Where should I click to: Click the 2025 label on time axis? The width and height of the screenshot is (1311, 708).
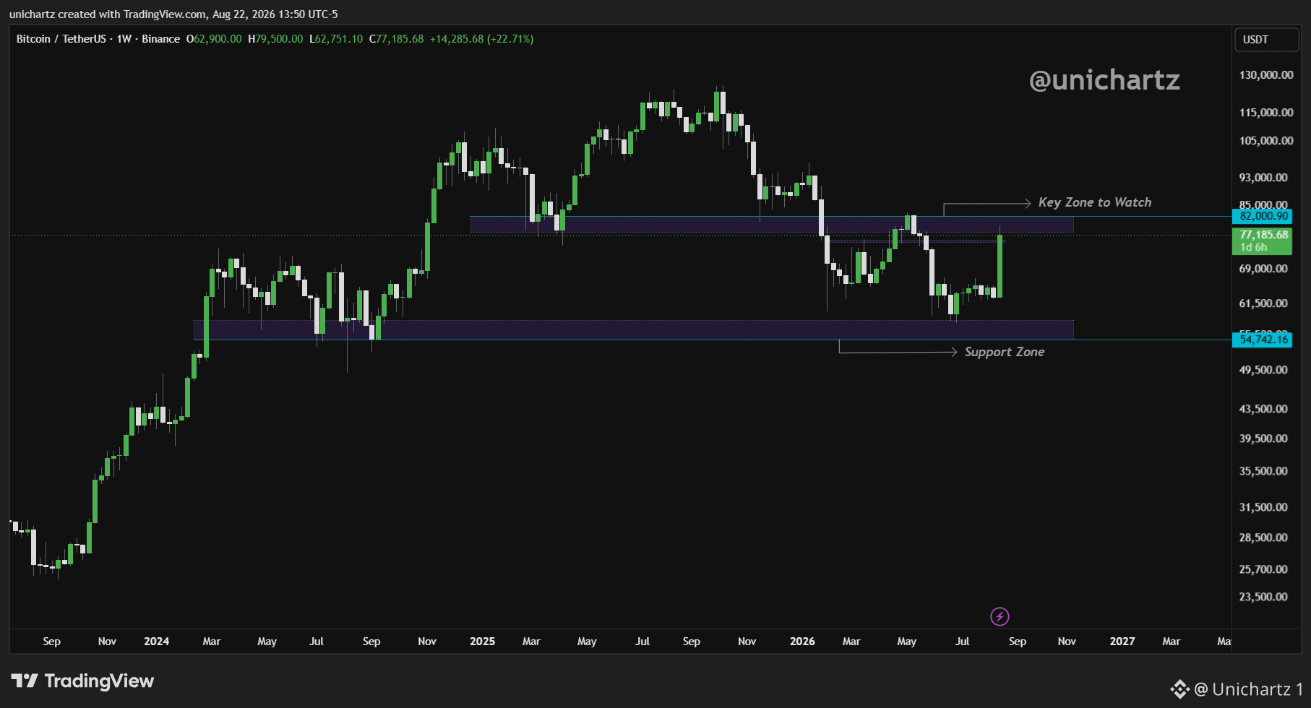click(483, 642)
